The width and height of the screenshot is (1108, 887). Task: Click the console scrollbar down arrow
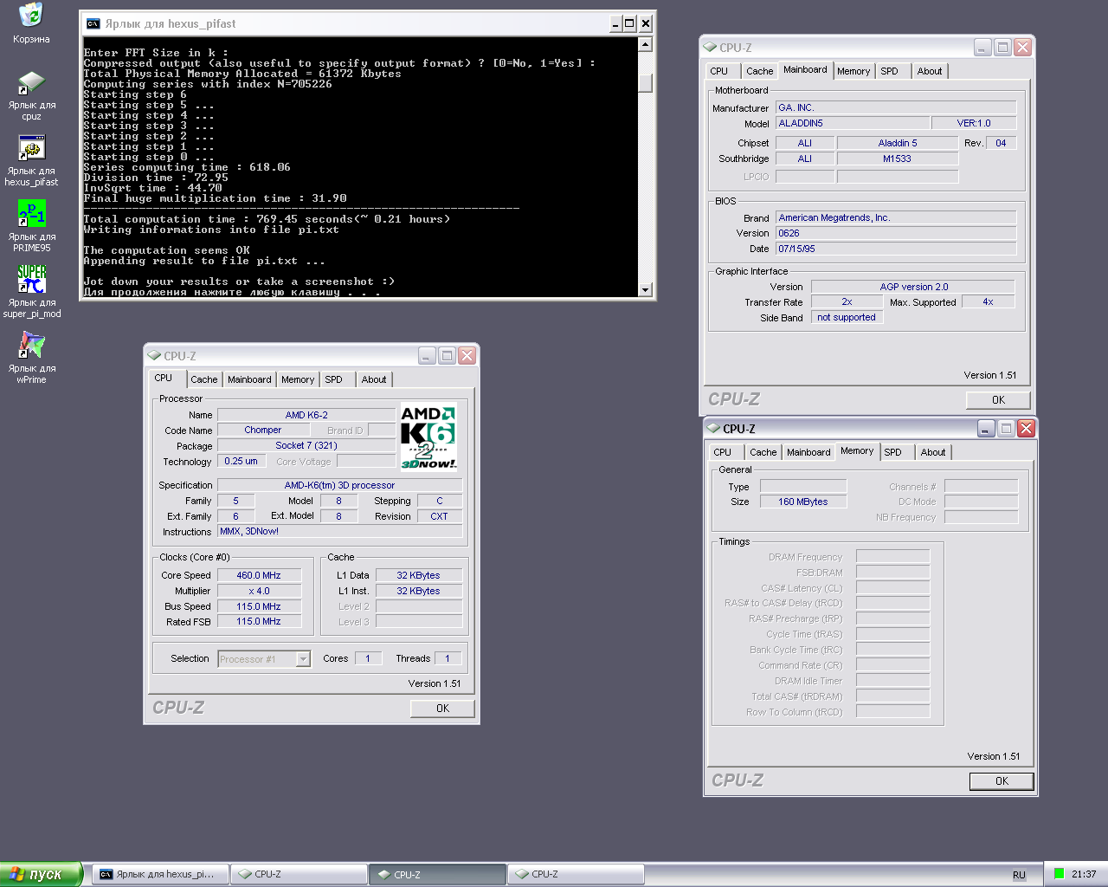pyautogui.click(x=645, y=289)
